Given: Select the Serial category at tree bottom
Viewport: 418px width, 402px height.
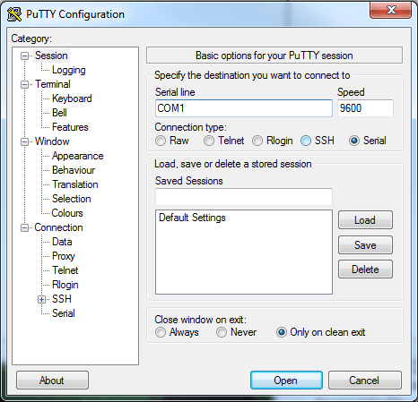Looking at the screenshot, I should point(64,313).
